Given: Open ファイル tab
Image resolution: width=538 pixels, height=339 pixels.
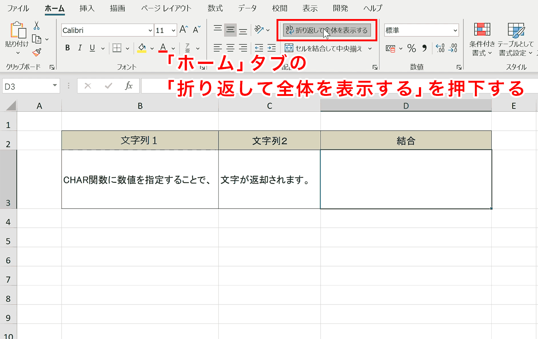Looking at the screenshot, I should [18, 8].
